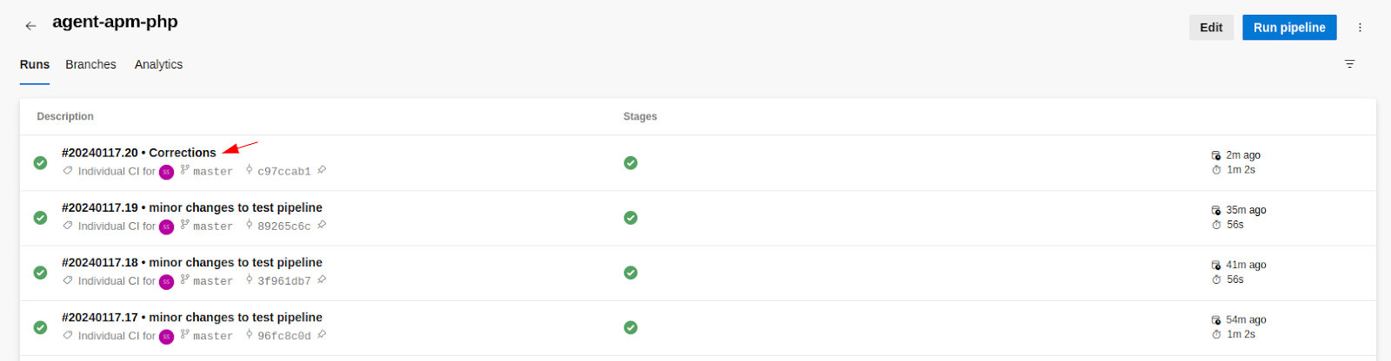1391x361 pixels.
Task: Open run #20240117.20 Corrections
Action: [139, 153]
